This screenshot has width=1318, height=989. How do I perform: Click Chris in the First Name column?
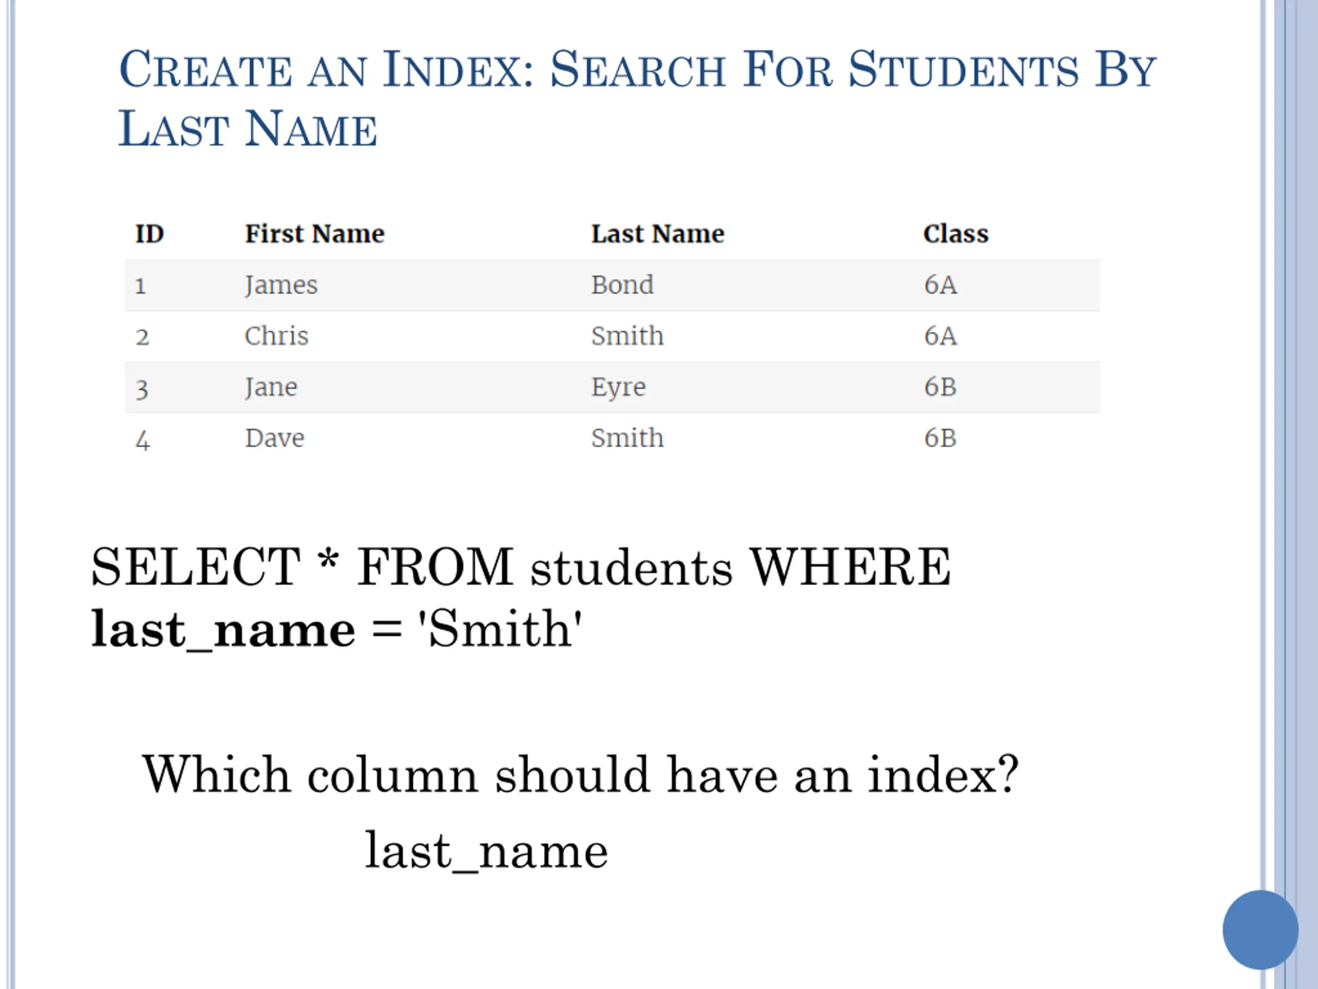pyautogui.click(x=276, y=336)
